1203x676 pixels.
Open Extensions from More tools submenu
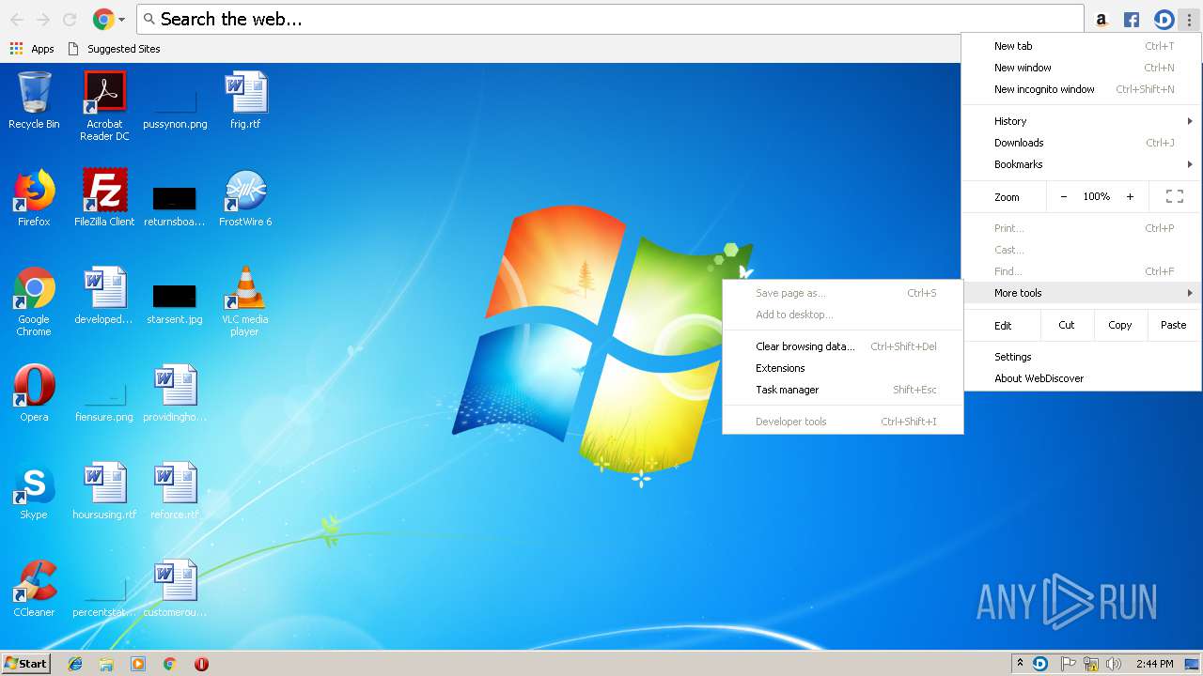(x=843, y=368)
